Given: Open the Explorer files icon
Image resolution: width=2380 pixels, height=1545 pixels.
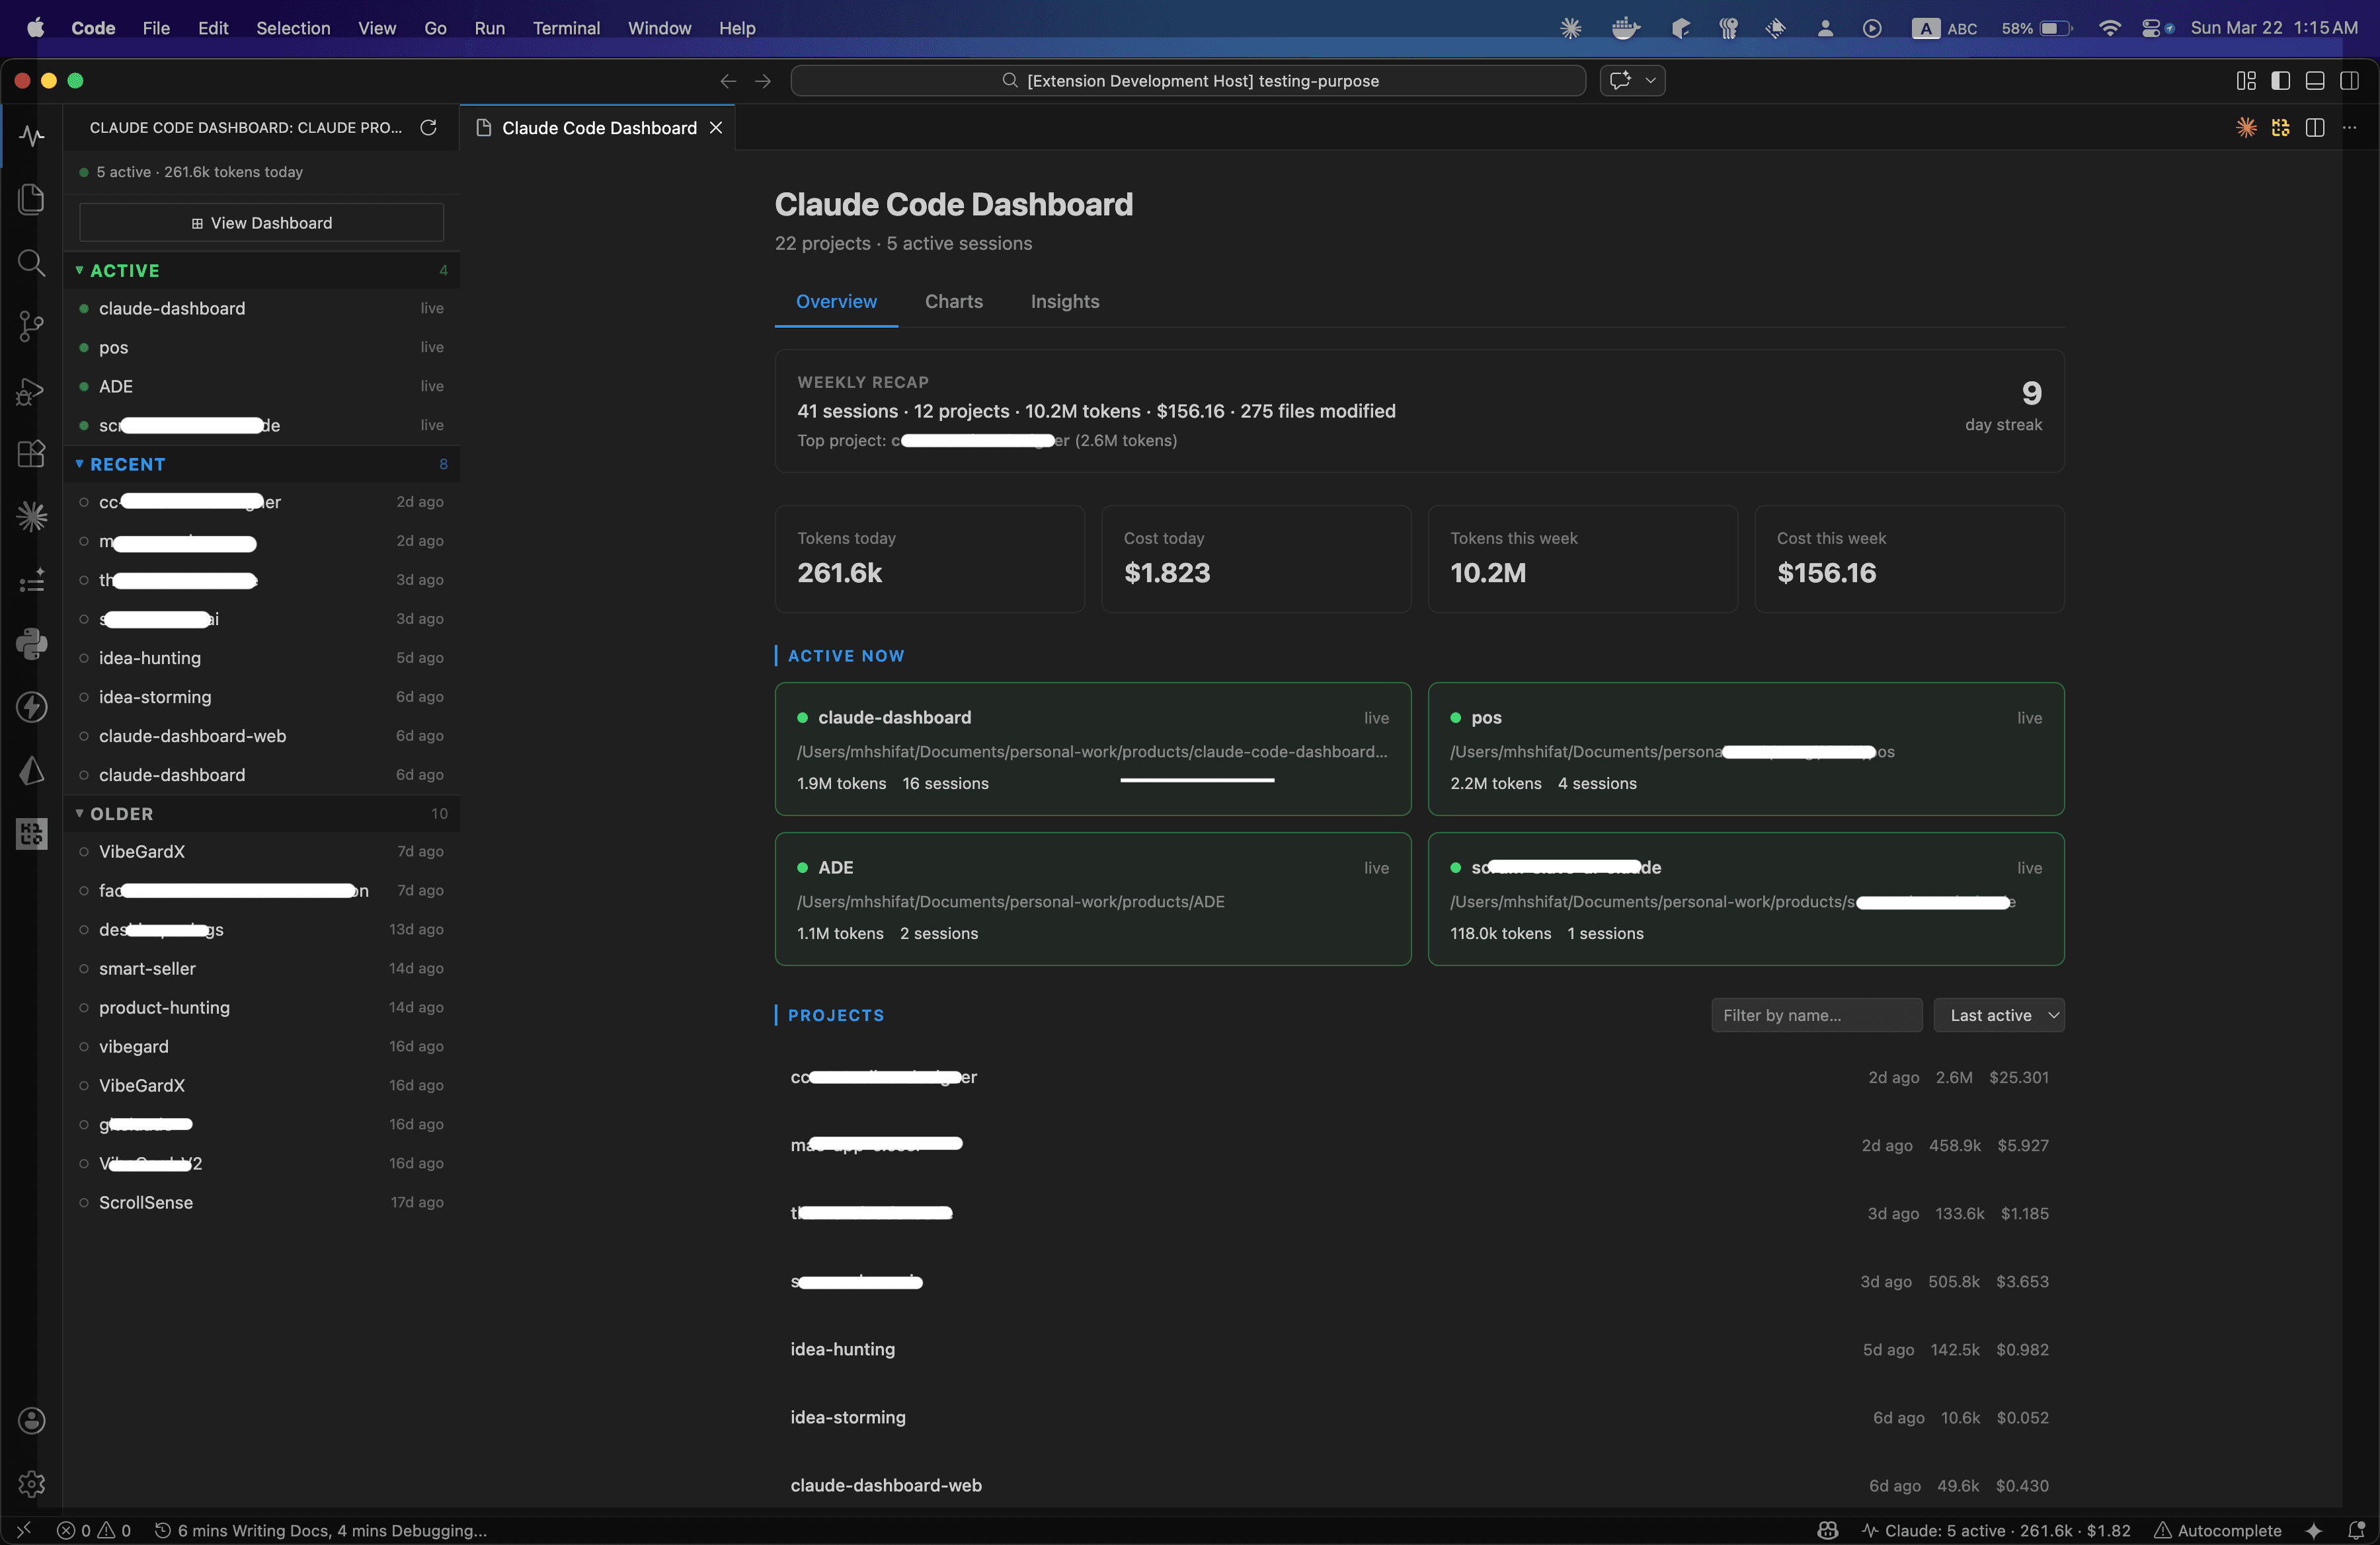Looking at the screenshot, I should (32, 199).
